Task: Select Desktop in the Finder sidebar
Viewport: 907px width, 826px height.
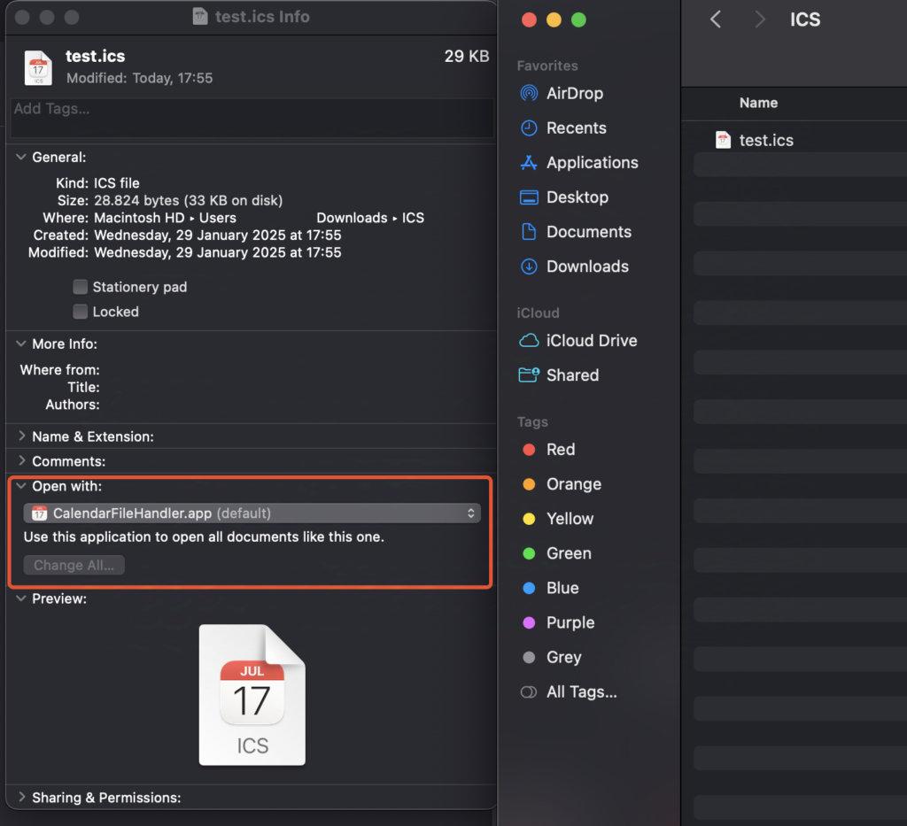Action: pos(577,197)
